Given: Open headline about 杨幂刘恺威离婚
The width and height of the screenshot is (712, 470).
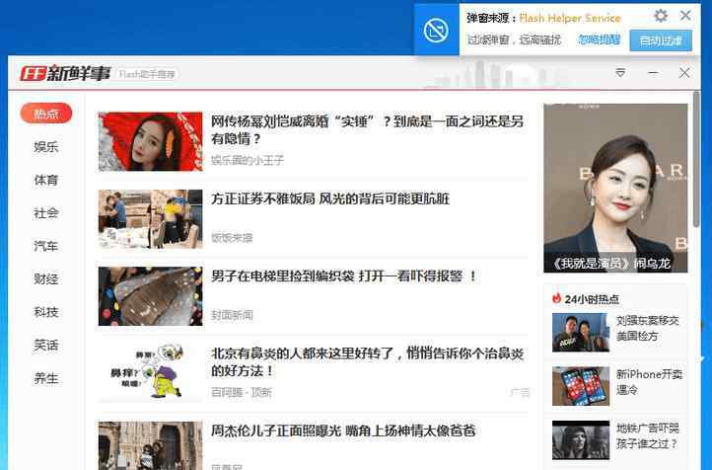Looking at the screenshot, I should coord(367,130).
